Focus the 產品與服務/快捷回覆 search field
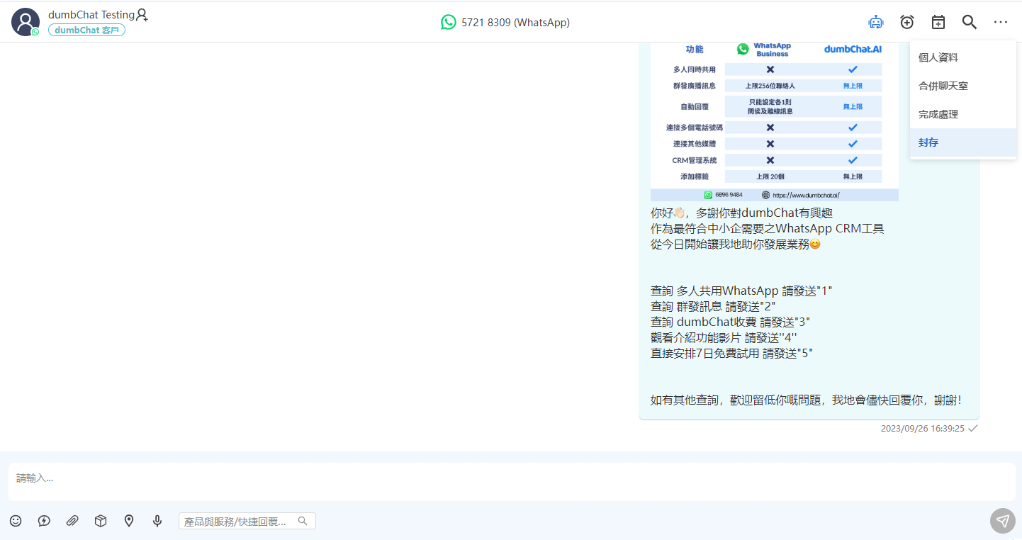Viewport: 1022px width, 540px height. (x=247, y=521)
